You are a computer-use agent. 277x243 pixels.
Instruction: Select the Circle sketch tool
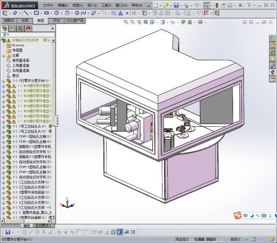click(x=56, y=13)
